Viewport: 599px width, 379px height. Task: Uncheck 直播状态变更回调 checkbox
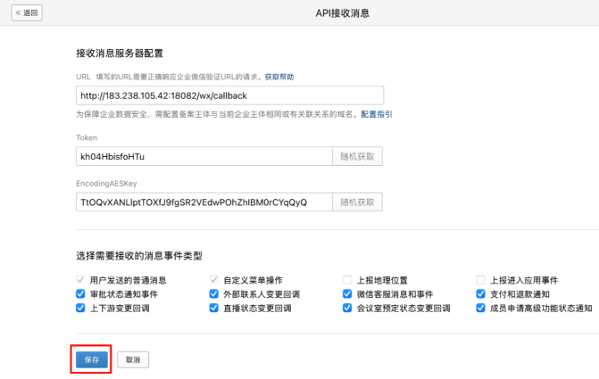coord(214,308)
